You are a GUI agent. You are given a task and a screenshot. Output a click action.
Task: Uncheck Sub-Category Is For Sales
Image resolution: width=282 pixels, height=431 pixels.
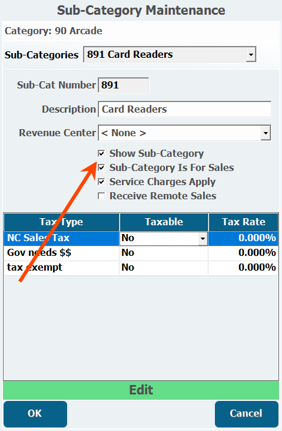tap(101, 167)
